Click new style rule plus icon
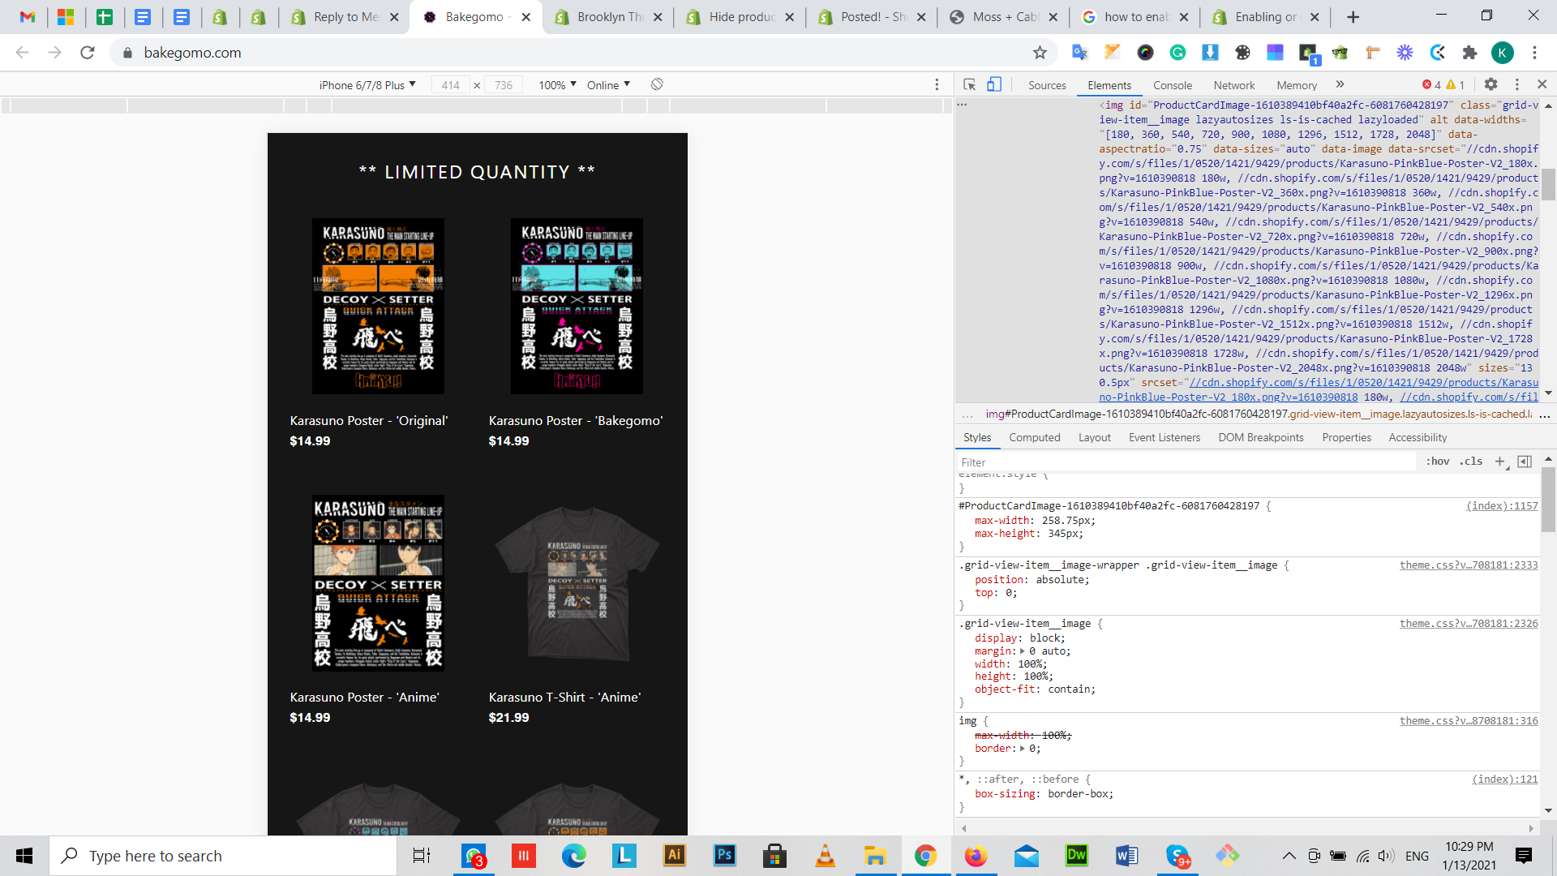The height and width of the screenshot is (876, 1557). [x=1499, y=462]
